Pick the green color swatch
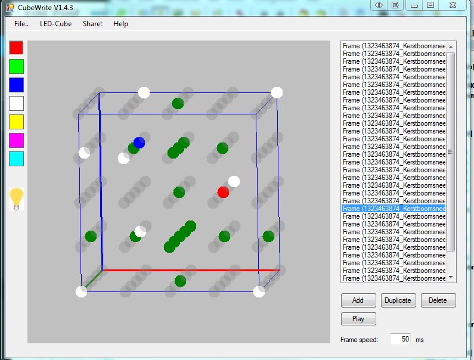474x360 pixels. [16, 66]
